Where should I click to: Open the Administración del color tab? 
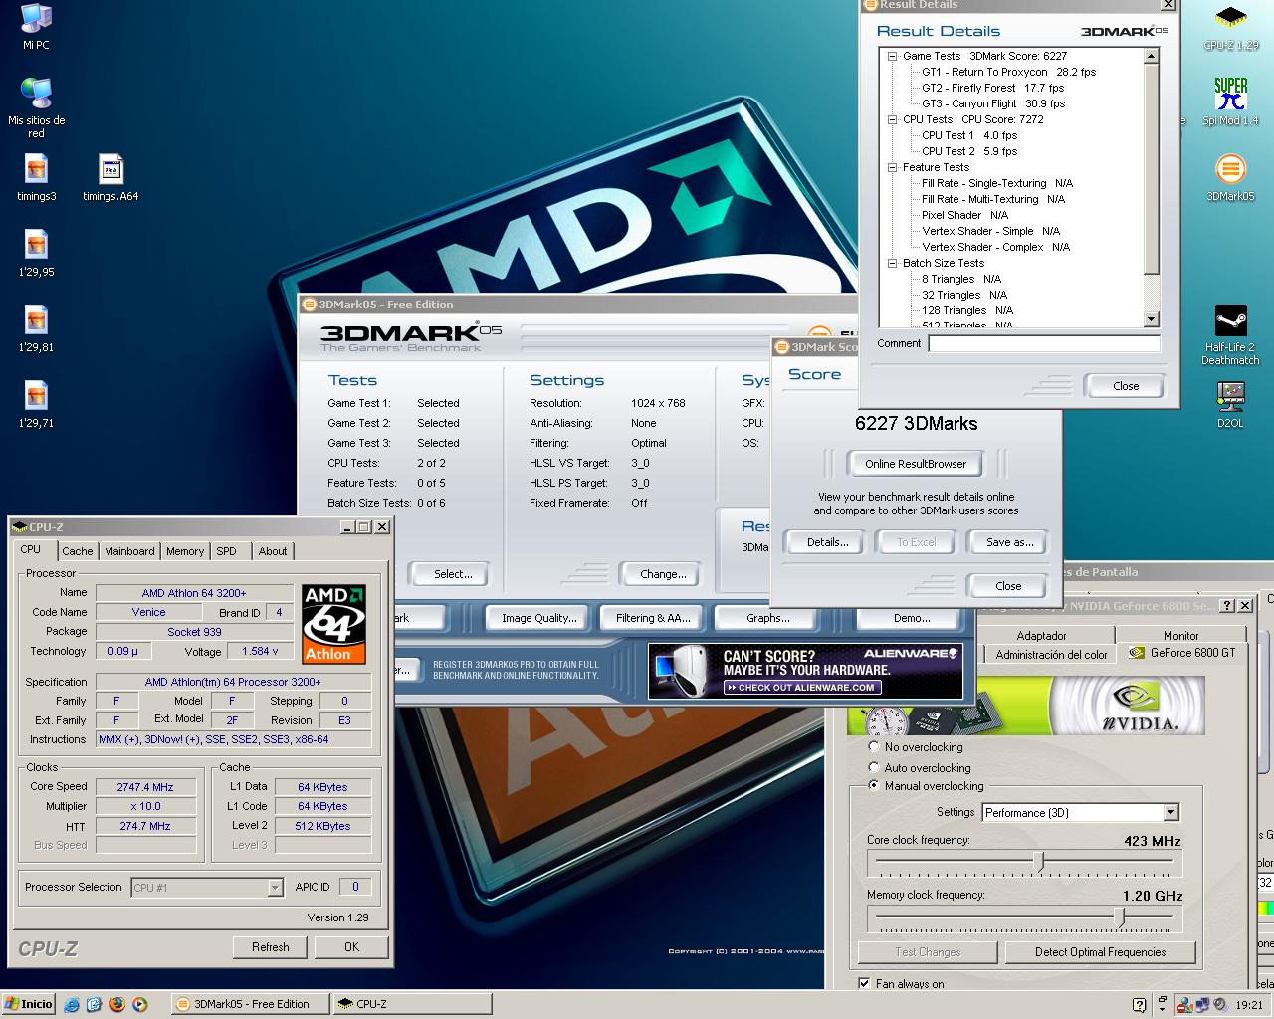tap(1051, 655)
